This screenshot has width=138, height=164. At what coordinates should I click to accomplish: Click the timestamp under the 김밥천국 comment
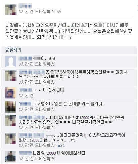click(x=37, y=82)
